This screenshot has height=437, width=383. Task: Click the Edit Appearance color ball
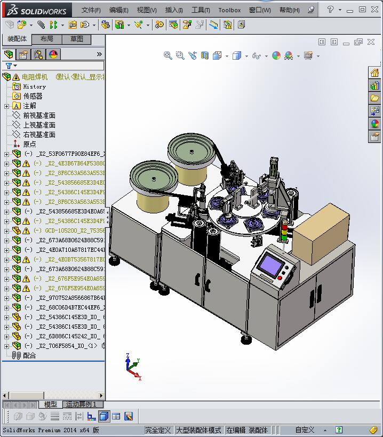coord(276,55)
